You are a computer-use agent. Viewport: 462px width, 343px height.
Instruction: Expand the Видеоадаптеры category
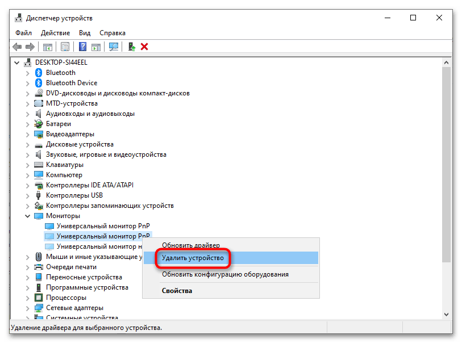(27, 134)
